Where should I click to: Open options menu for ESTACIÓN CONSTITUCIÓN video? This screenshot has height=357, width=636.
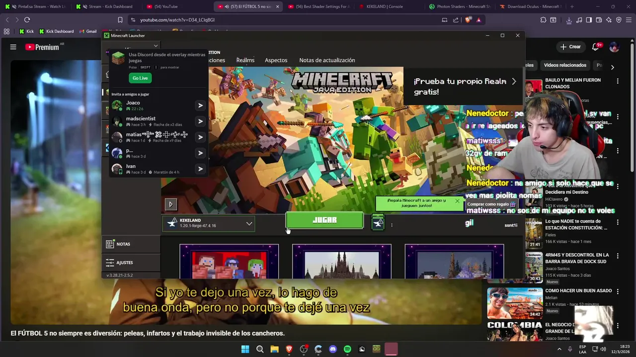[618, 222]
